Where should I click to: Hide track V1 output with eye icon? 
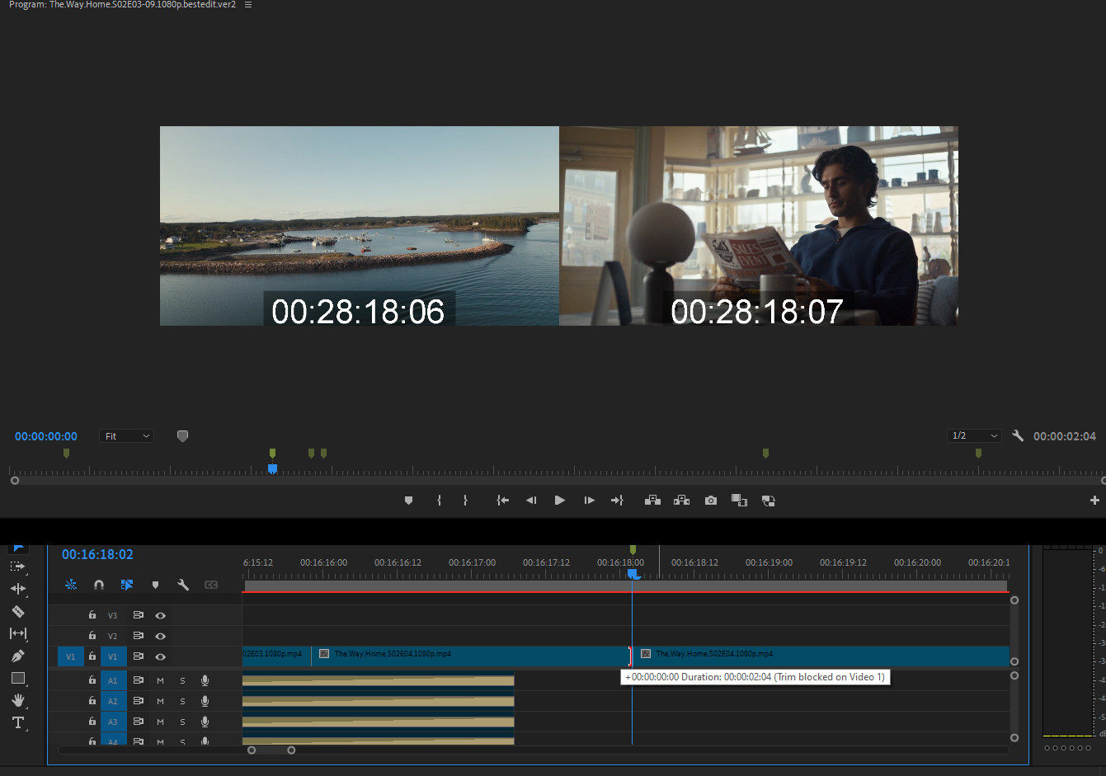(x=160, y=656)
